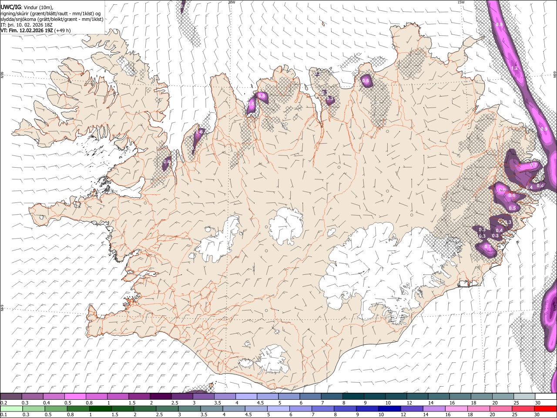Viewport: 557px width, 418px height.
Task: Click the dark blue swatch between 10 and 12 in the lower scale
Action: [x=389, y=409]
